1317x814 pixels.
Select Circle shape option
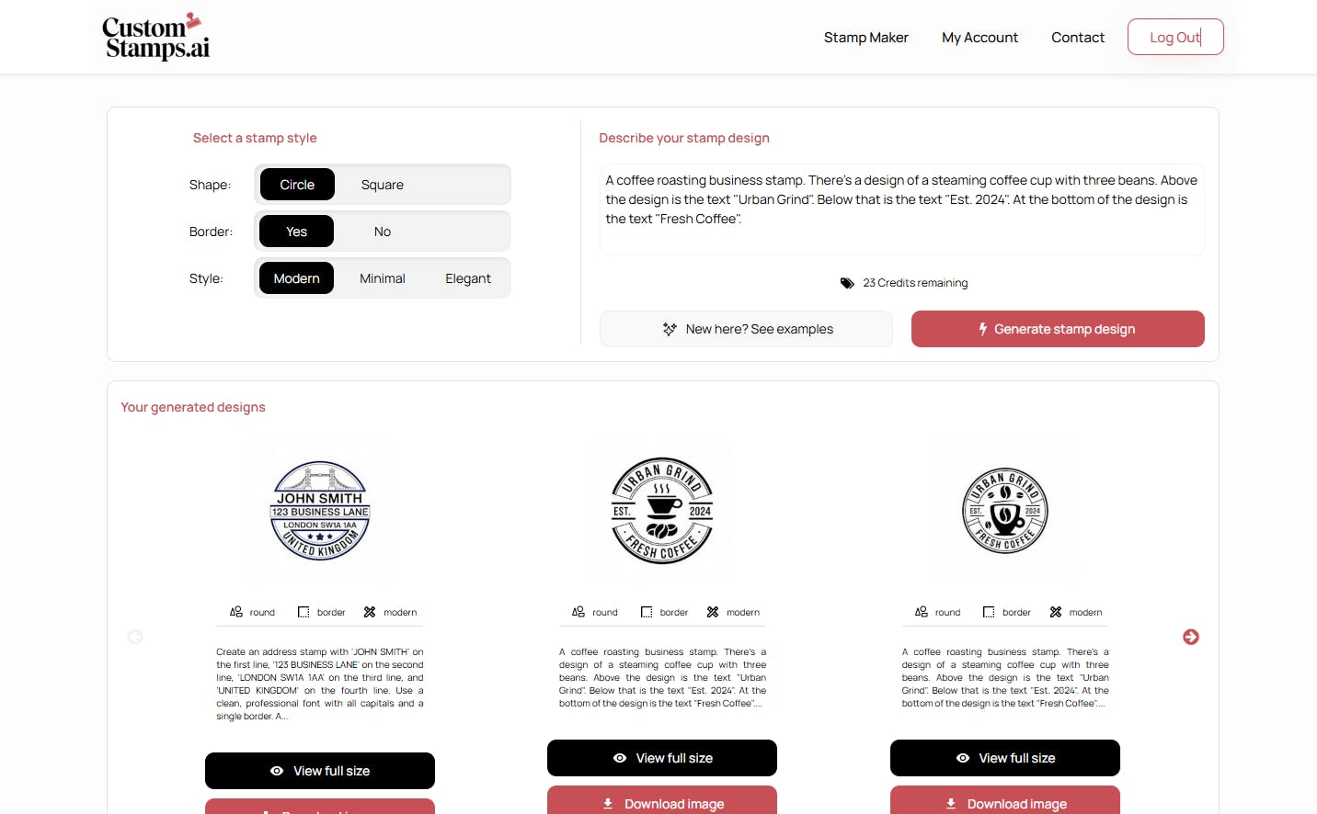(297, 185)
